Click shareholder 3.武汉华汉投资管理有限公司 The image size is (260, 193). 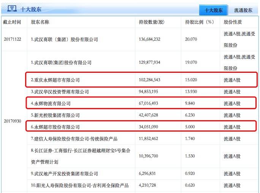[x=60, y=92]
